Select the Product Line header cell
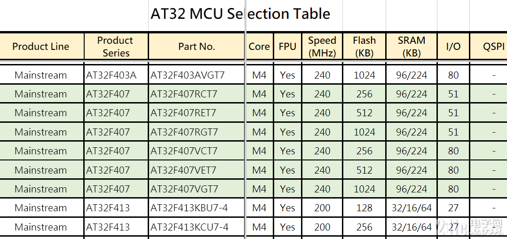The height and width of the screenshot is (239, 507). [42, 46]
